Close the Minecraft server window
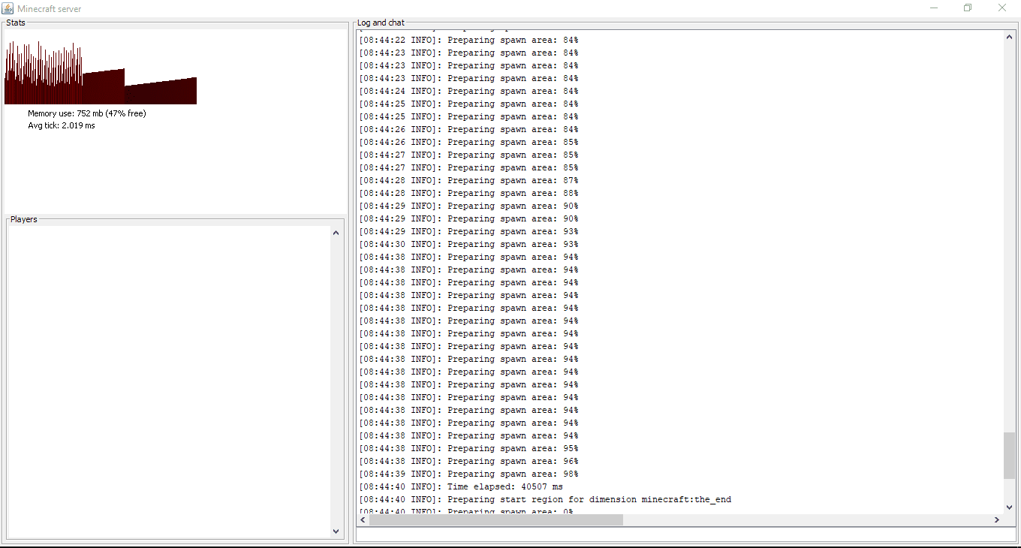Image resolution: width=1021 pixels, height=548 pixels. [1002, 8]
